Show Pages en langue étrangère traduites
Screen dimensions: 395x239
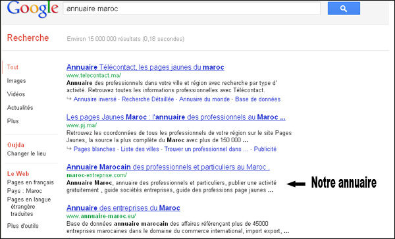point(29,207)
